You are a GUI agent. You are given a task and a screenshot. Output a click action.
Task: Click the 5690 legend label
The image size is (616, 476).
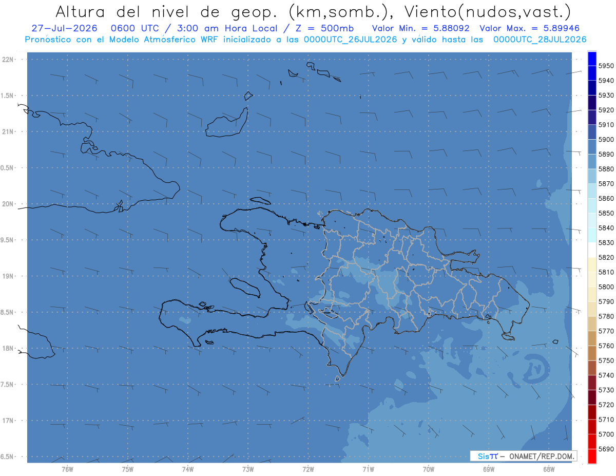coord(606,449)
